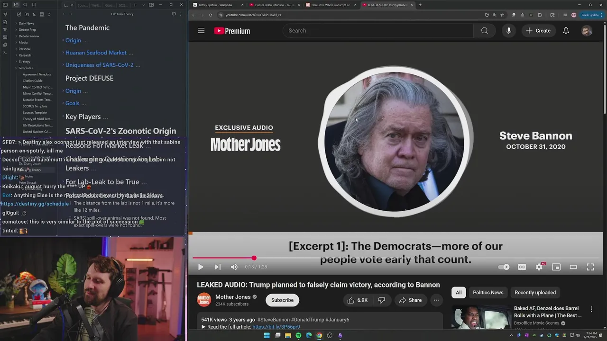Create a new folder in Obsidian

pyautogui.click(x=27, y=14)
